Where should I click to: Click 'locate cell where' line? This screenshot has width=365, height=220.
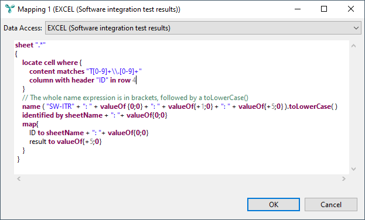pyautogui.click(x=52, y=63)
